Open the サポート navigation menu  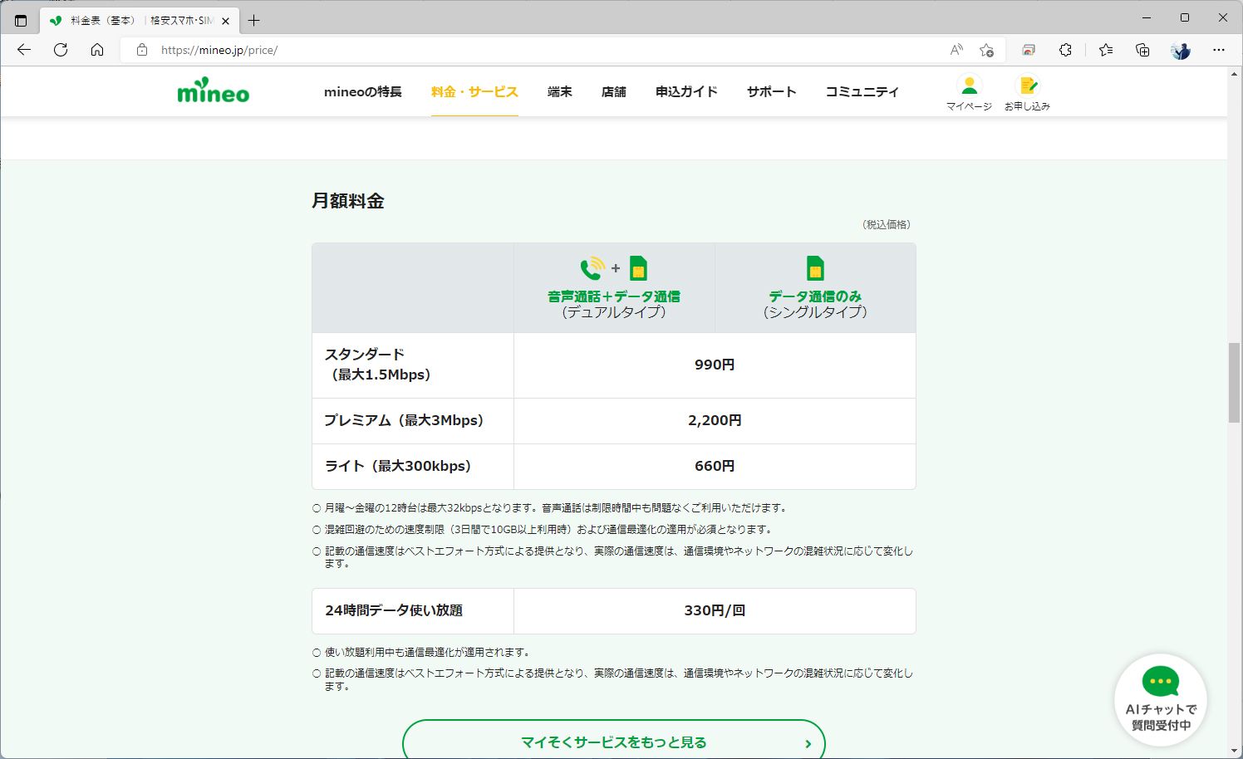[770, 91]
